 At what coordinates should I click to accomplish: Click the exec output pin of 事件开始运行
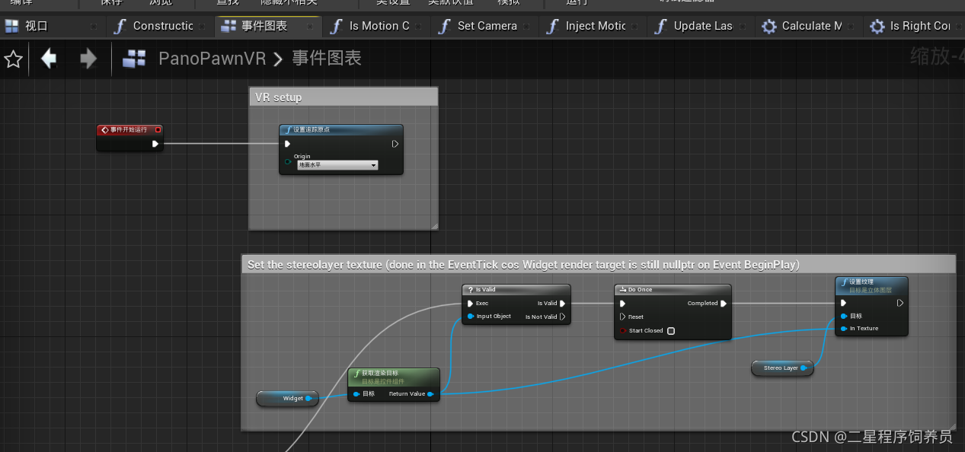(155, 144)
